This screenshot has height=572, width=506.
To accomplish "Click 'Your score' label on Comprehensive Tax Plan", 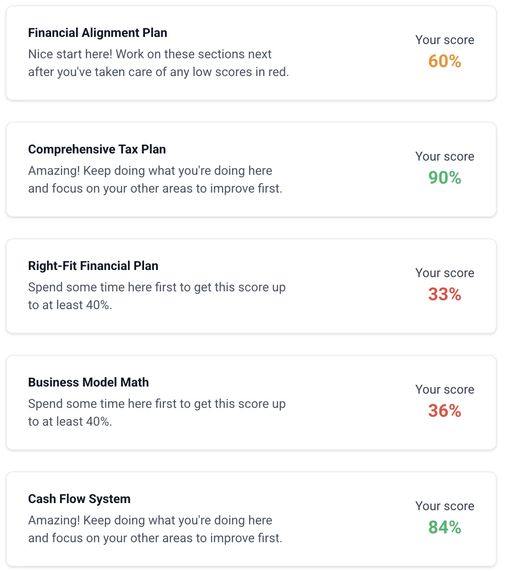I will click(445, 156).
